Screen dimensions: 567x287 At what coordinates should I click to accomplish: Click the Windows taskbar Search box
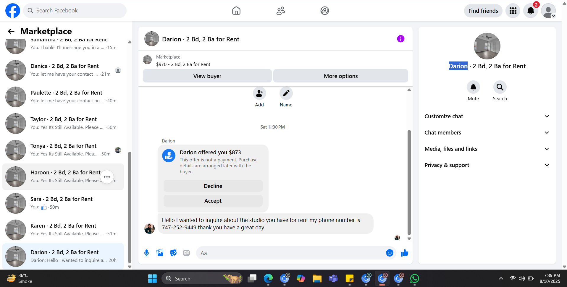pos(202,278)
